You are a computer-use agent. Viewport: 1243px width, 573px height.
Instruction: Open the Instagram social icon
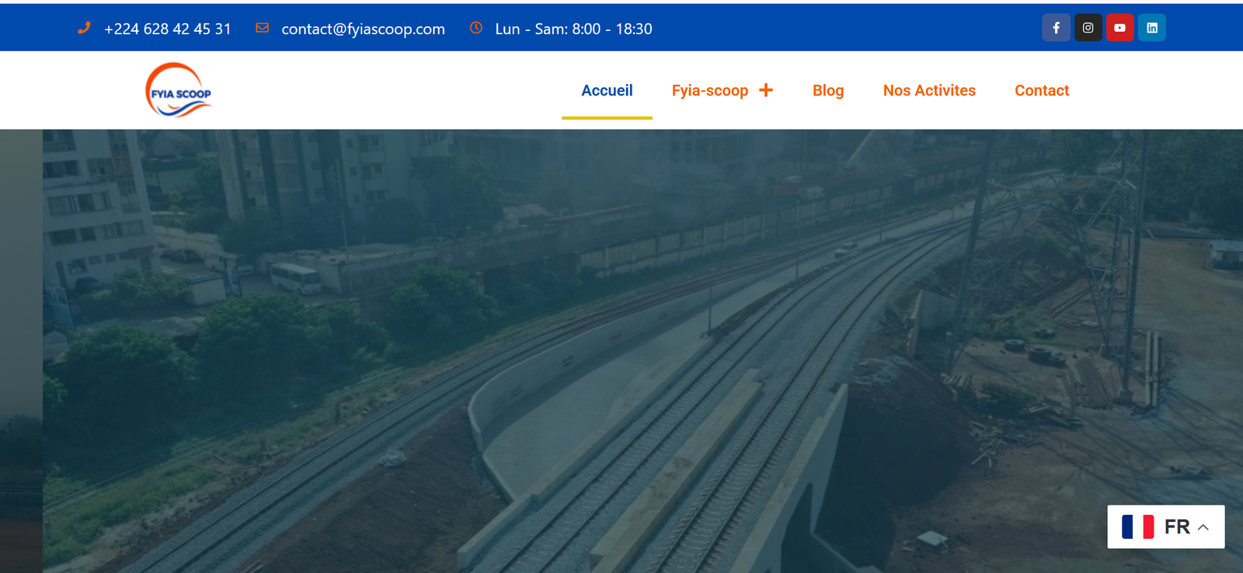(1088, 28)
